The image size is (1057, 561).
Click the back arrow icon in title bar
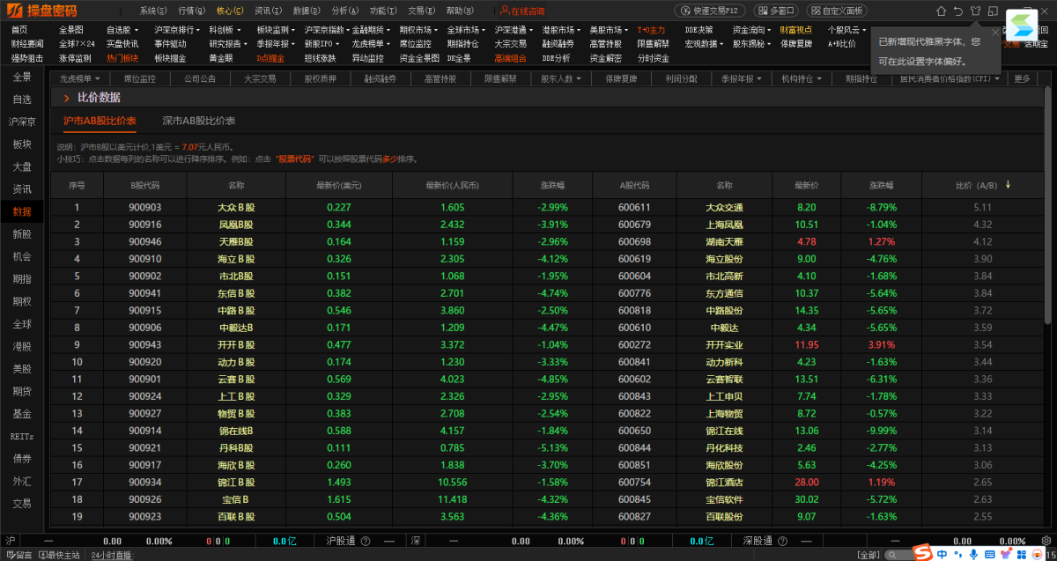coord(957,11)
